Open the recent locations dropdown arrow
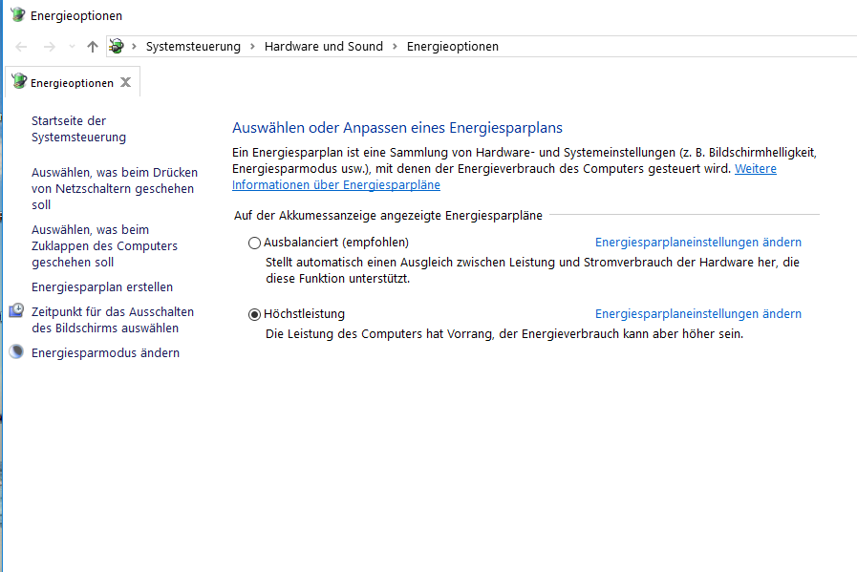Image resolution: width=857 pixels, height=572 pixels. [x=73, y=47]
